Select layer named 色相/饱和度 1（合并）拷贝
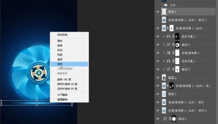The height and width of the screenshot is (124, 218). [186, 102]
